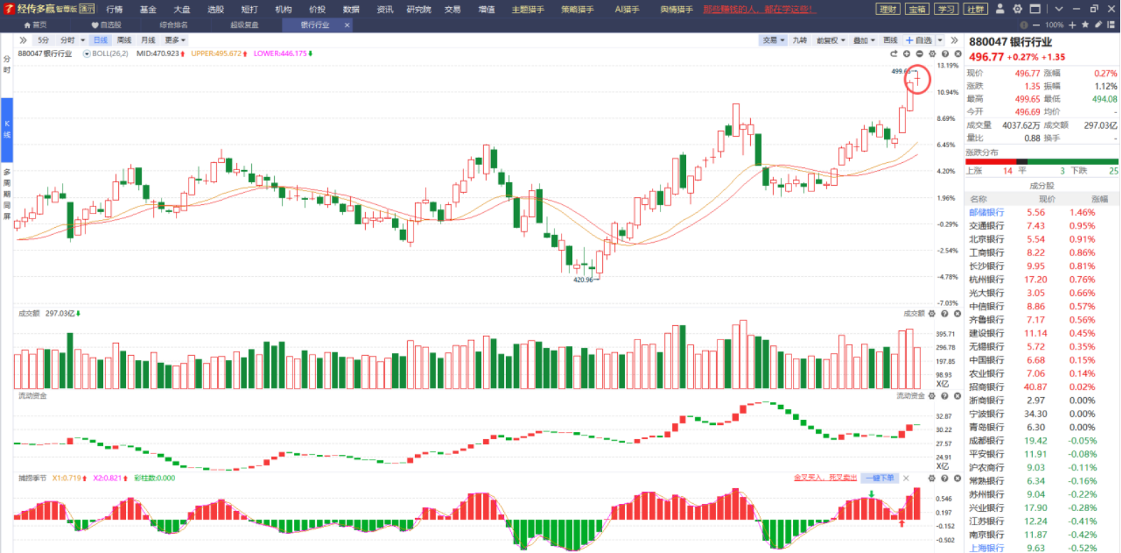Open the 前复权 adjustment dropdown
Viewport: 1121px width, 553px height.
click(831, 41)
